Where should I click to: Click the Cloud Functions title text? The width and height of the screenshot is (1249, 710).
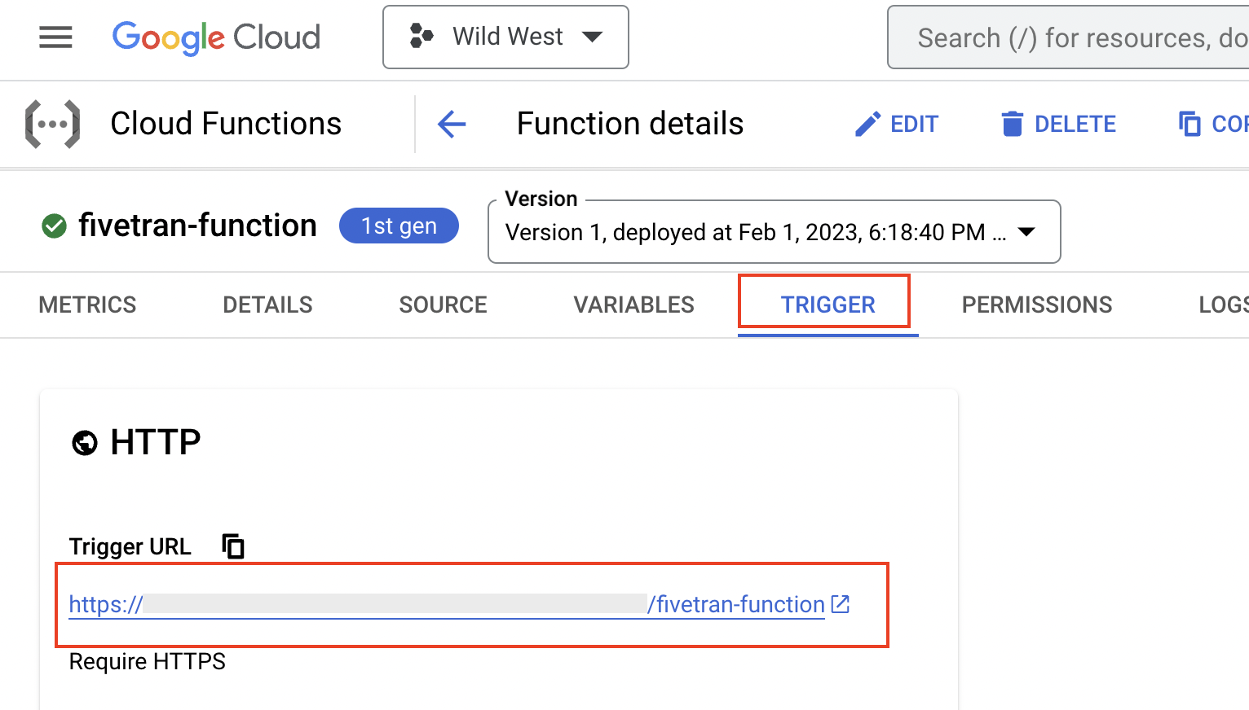coord(226,124)
